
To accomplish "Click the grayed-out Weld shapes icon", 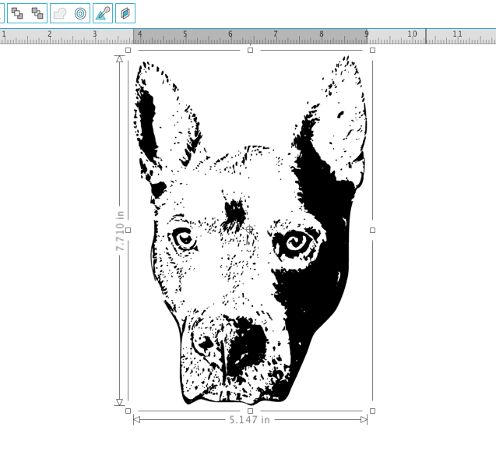I will 60,13.
